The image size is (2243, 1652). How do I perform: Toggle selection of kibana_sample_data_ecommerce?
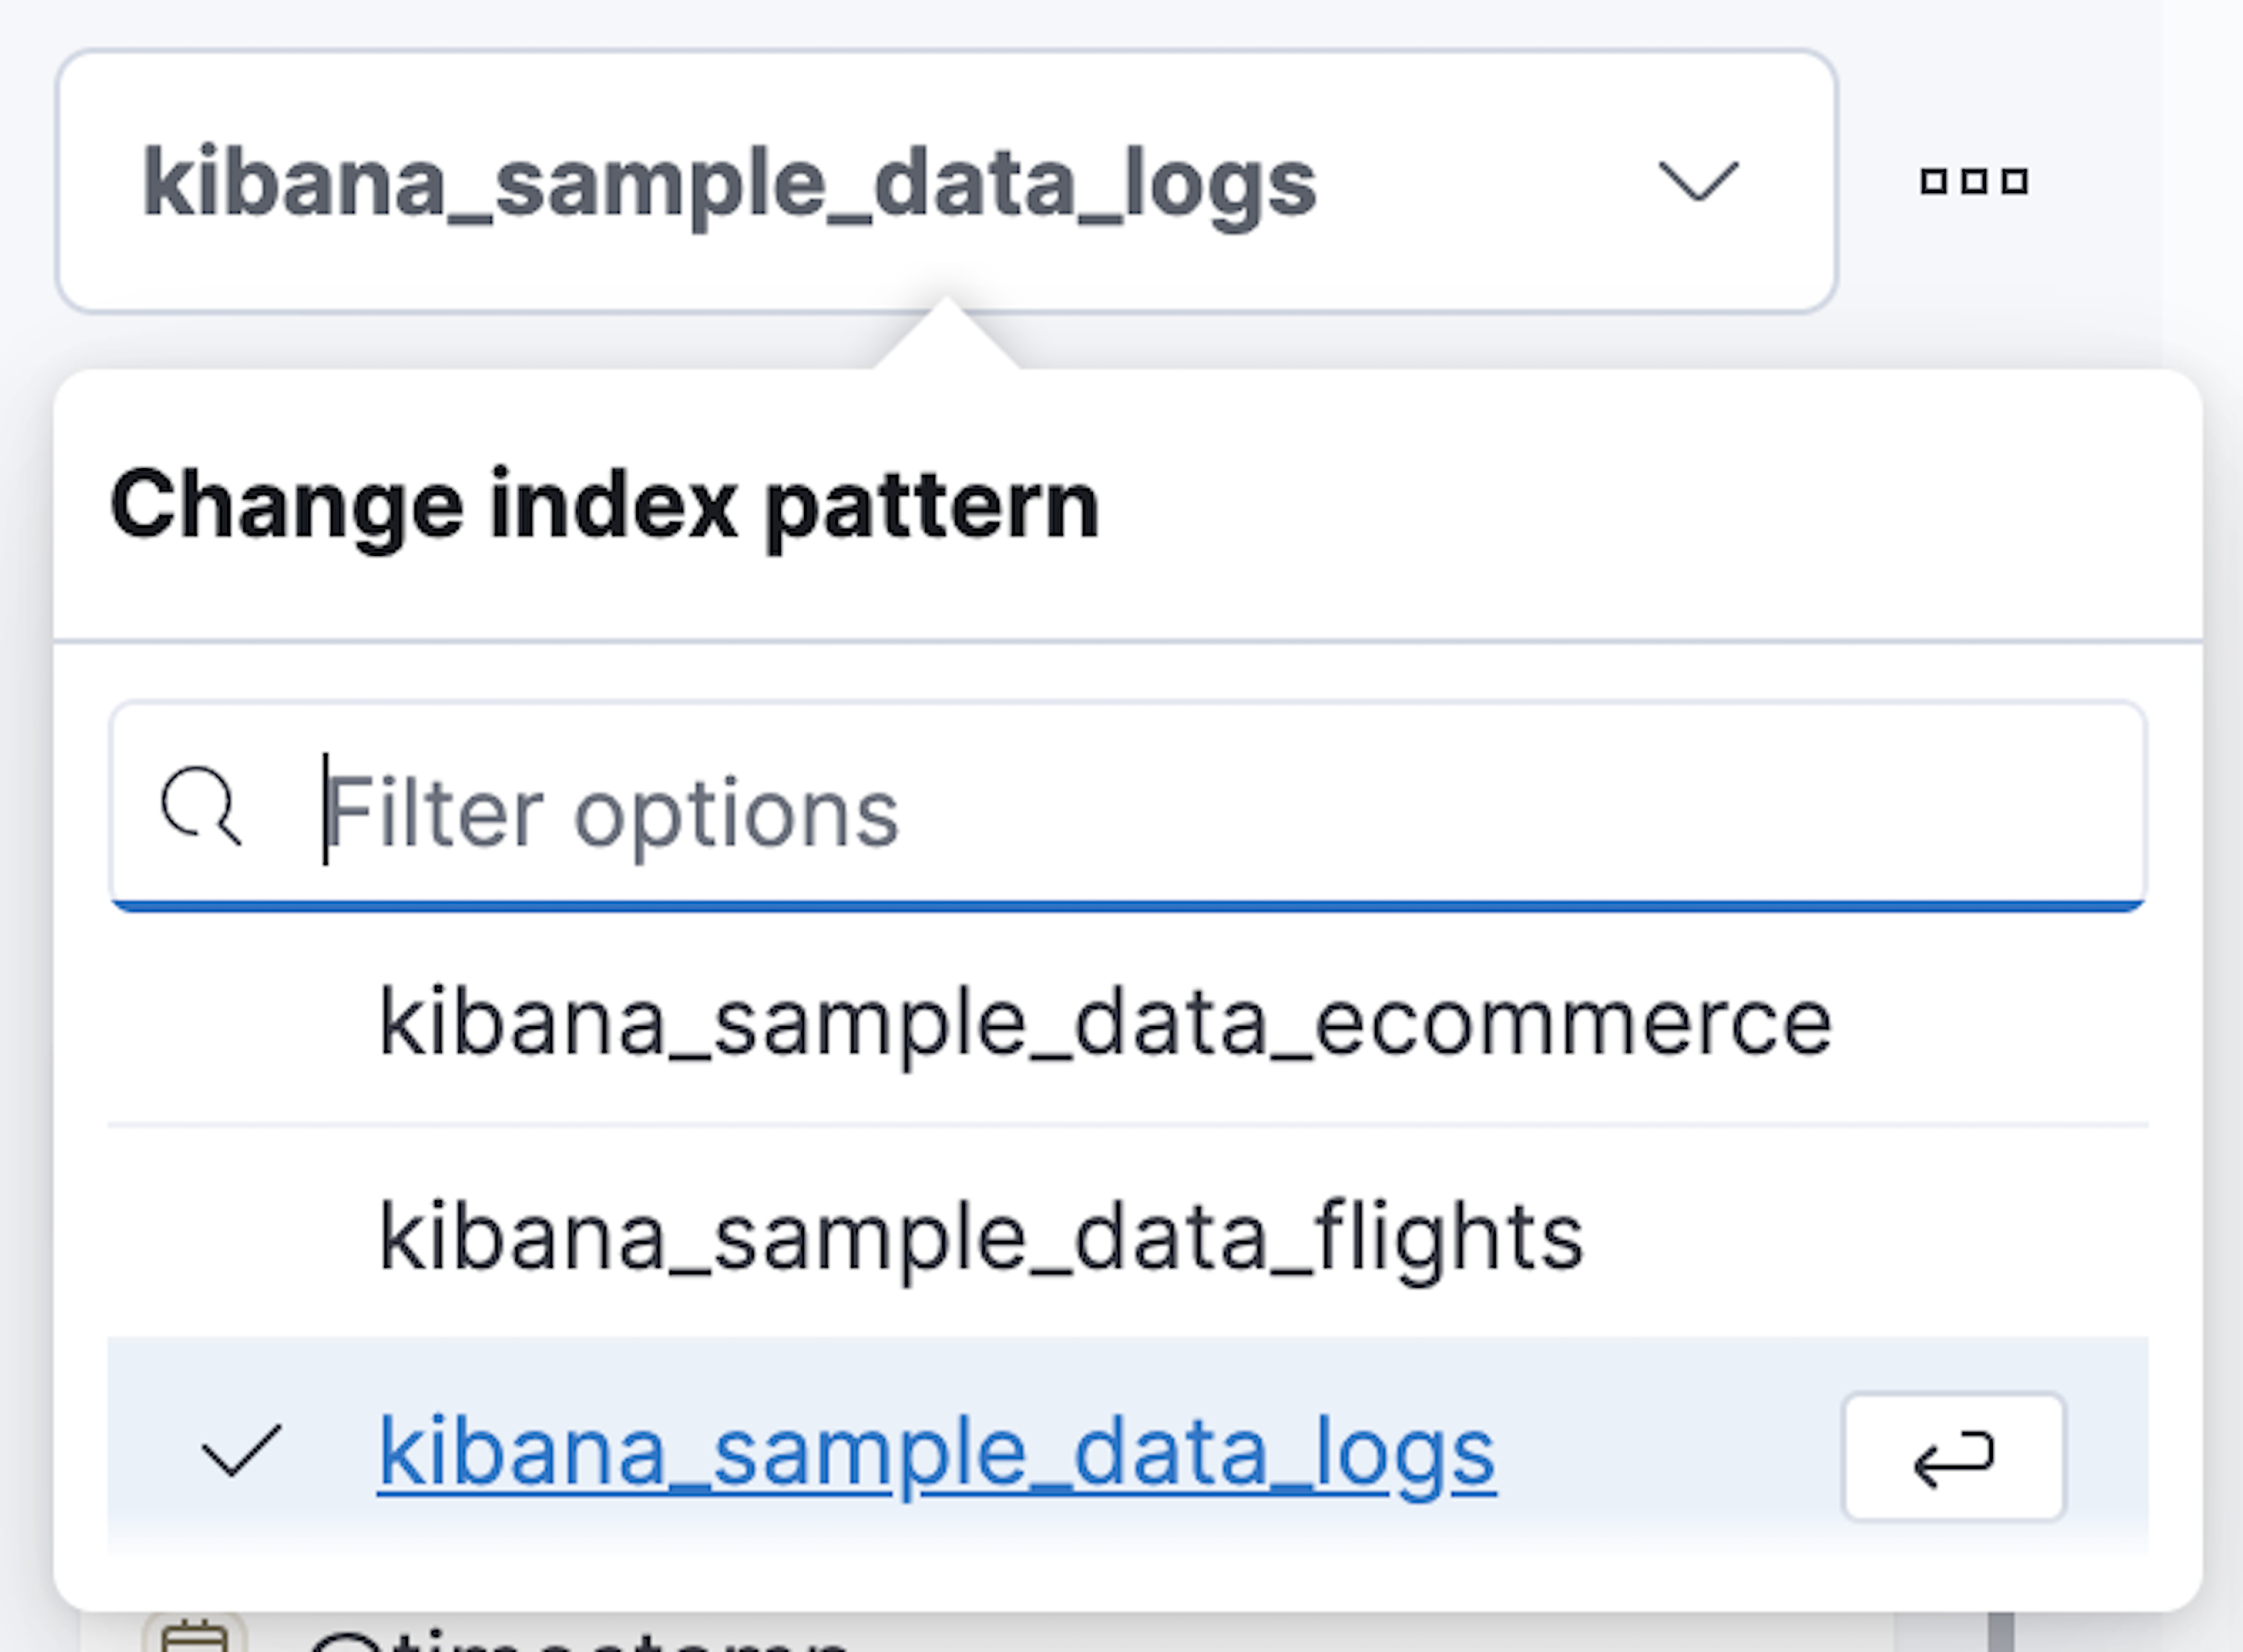1104,1022
